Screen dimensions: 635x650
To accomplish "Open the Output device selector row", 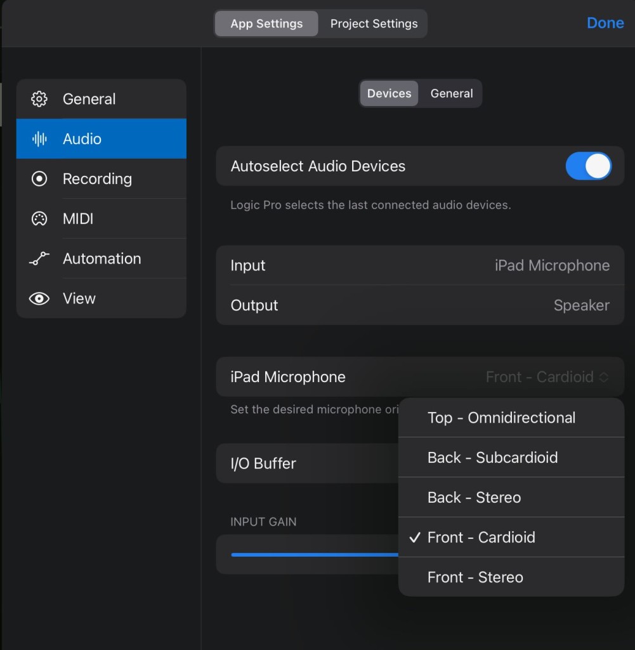I will click(420, 305).
